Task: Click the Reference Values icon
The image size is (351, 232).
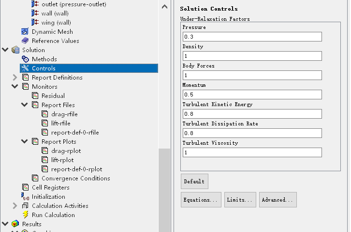Action: 26,41
